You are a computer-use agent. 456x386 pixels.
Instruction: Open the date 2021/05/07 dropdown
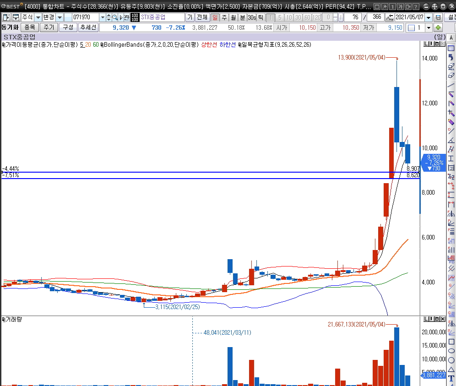tap(429, 17)
